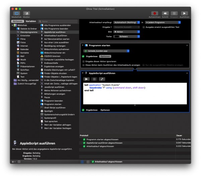The width and height of the screenshot is (201, 177).
Task: Open the in jedem Programm dropdown
Action: coord(163,22)
